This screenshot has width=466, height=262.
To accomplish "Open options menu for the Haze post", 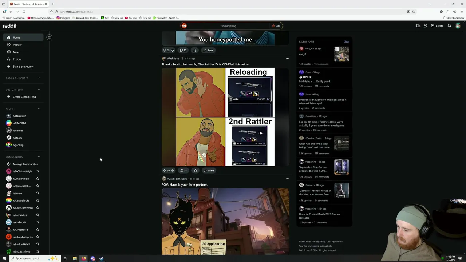I will [x=287, y=179].
